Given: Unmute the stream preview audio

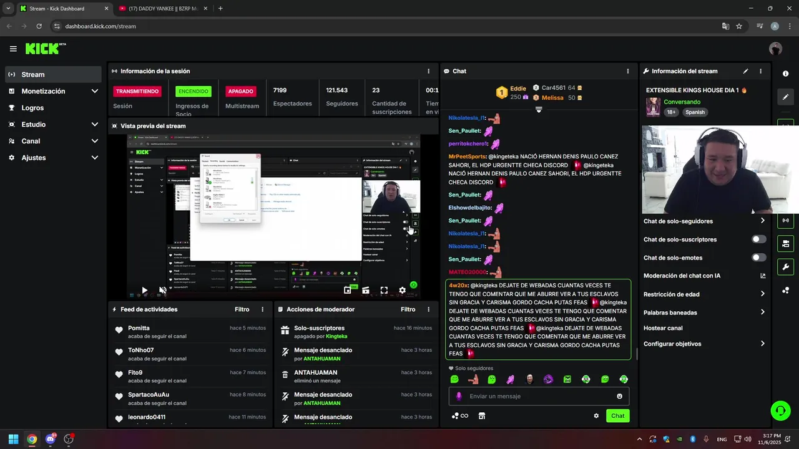Looking at the screenshot, I should (163, 290).
